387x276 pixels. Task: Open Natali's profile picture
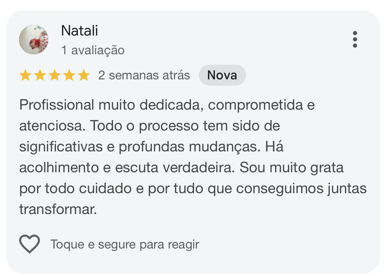[33, 39]
